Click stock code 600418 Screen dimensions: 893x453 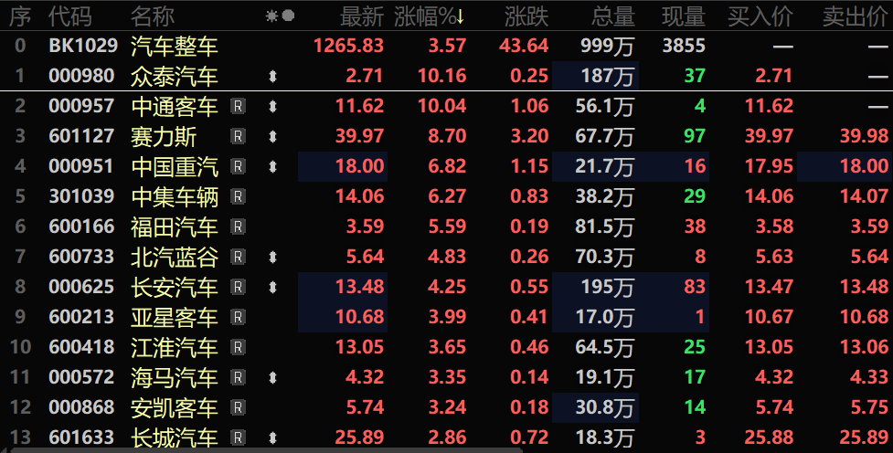pos(81,347)
